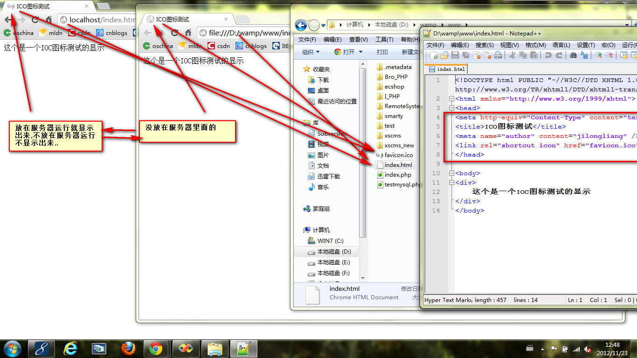Collapse the <head> fold marker on line 3
The height and width of the screenshot is (358, 637).
pos(451,108)
